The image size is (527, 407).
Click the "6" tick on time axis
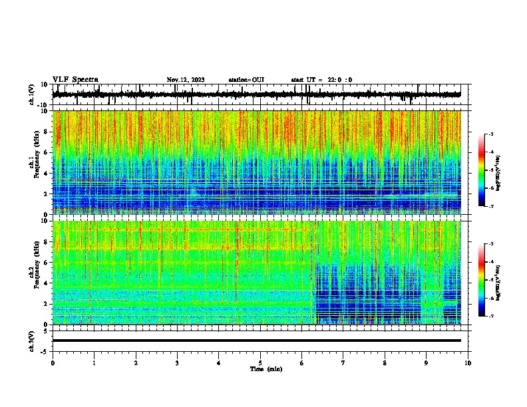pos(302,363)
